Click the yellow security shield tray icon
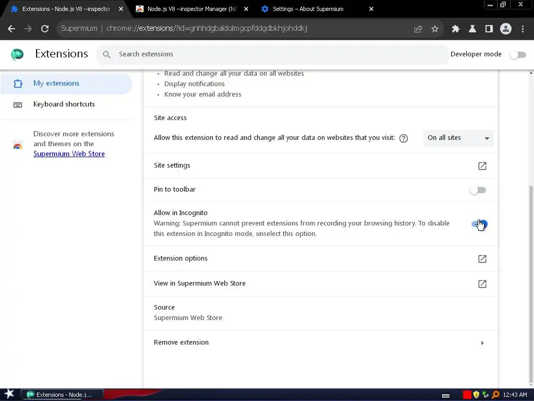This screenshot has height=401, width=534. point(476,395)
